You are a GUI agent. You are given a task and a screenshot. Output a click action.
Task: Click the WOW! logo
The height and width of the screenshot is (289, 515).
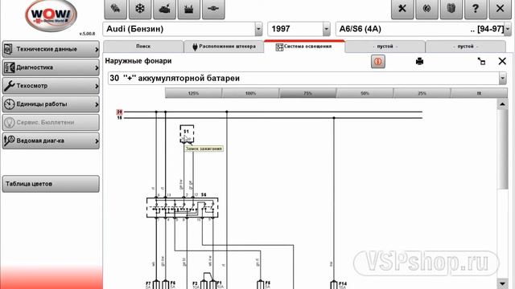coord(51,15)
